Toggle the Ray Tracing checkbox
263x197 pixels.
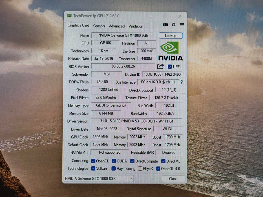click(x=114, y=169)
